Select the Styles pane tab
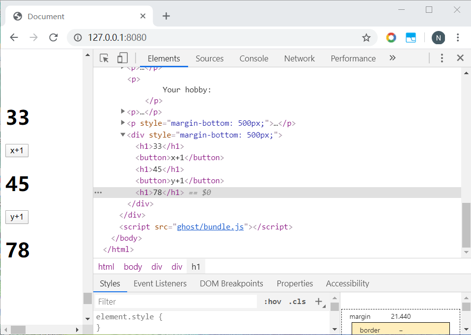 (110, 283)
